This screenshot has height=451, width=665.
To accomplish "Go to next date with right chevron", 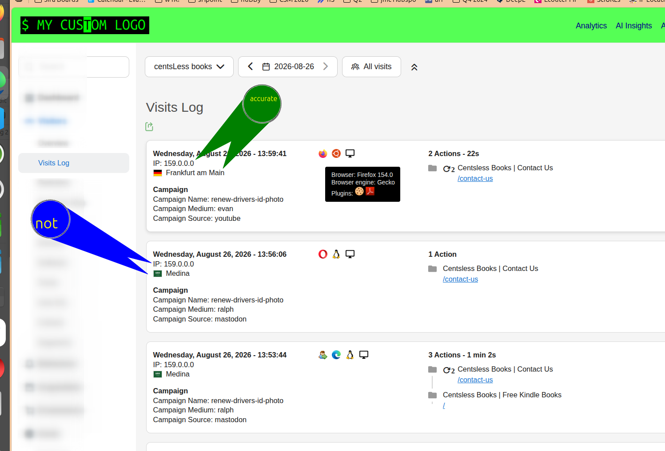I will point(326,67).
